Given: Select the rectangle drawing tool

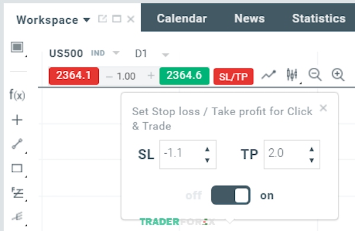Looking at the screenshot, I should [17, 168].
